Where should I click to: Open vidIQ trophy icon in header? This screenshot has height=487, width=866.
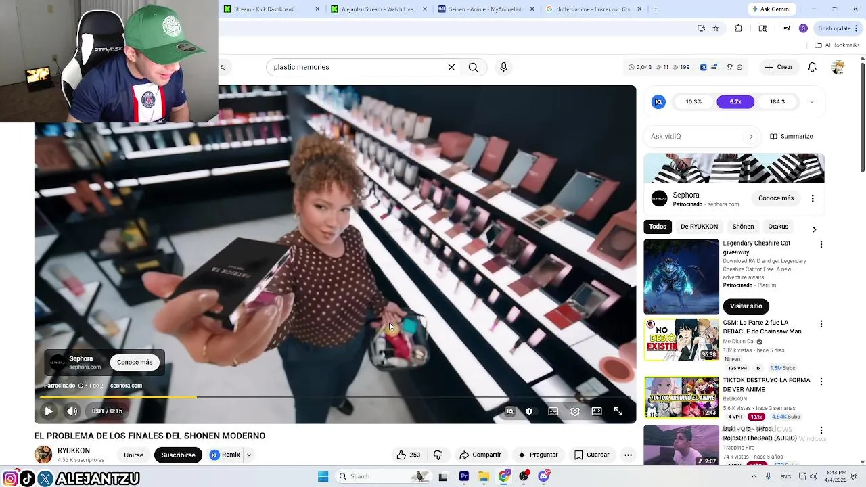729,67
